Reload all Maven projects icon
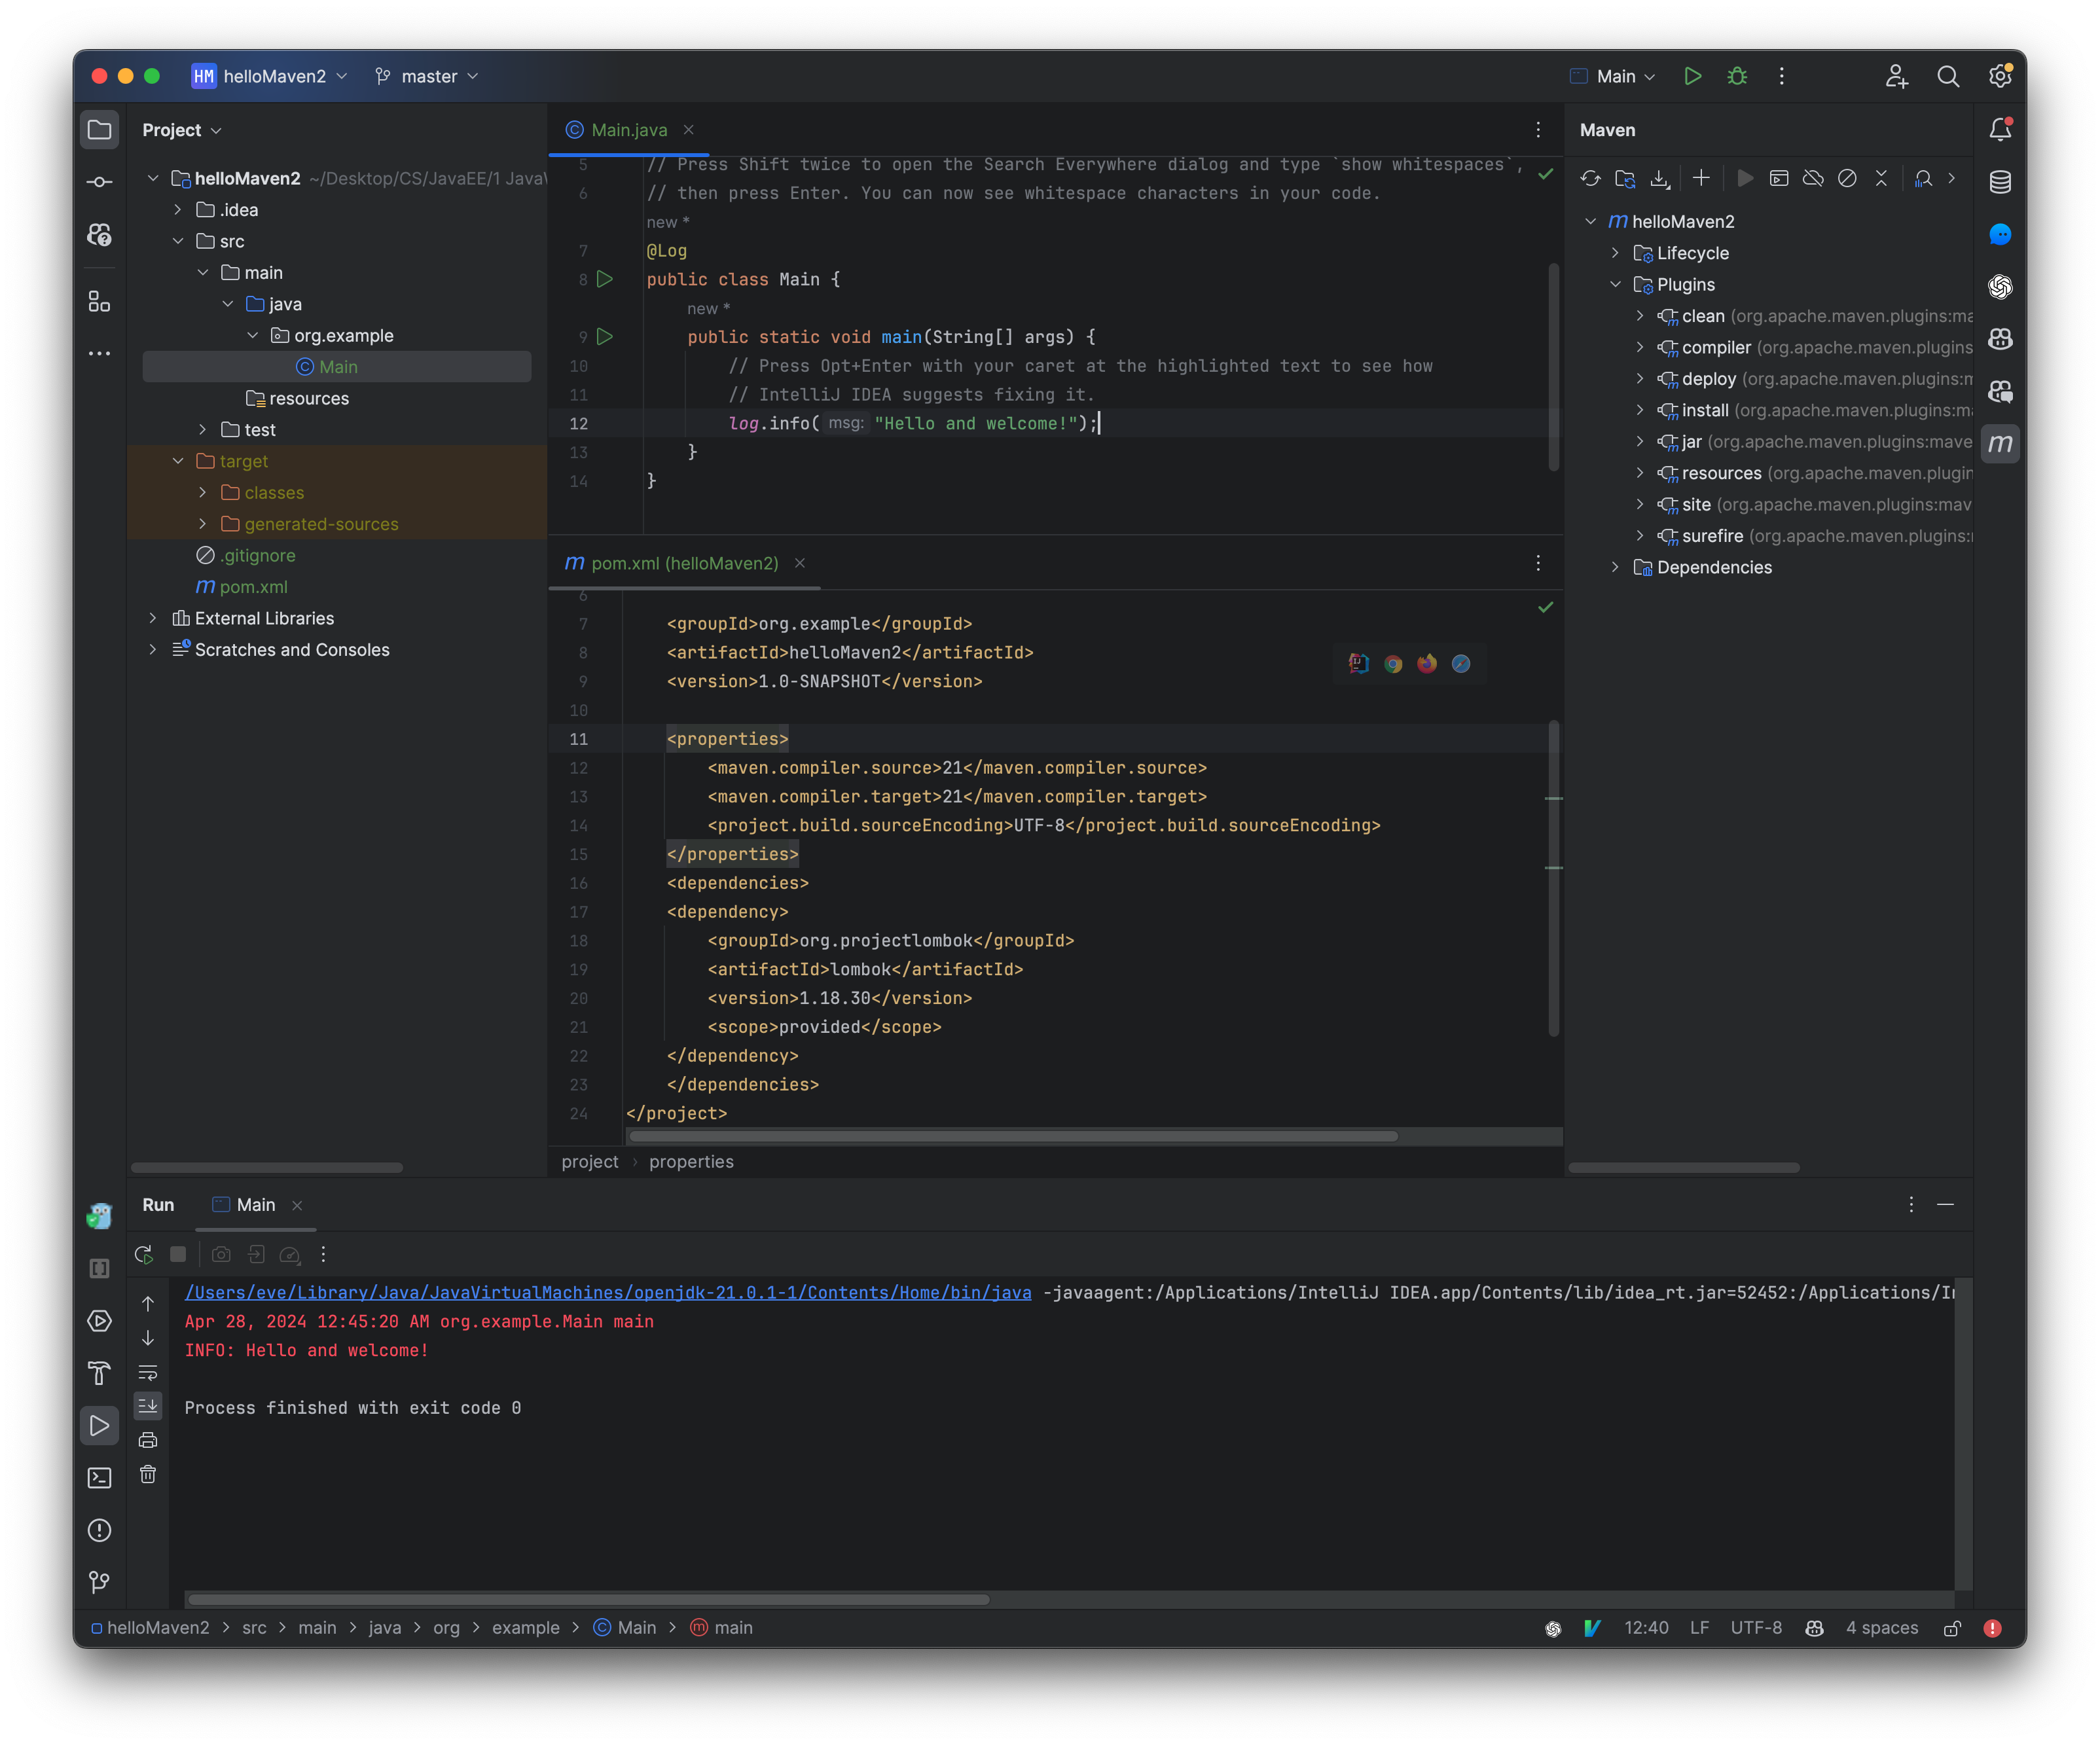This screenshot has width=2100, height=1745. click(x=1591, y=178)
